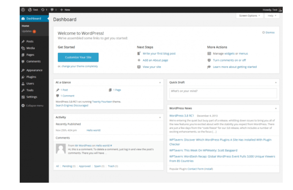
Task: Click the Media library icon
Action: pos(23,48)
